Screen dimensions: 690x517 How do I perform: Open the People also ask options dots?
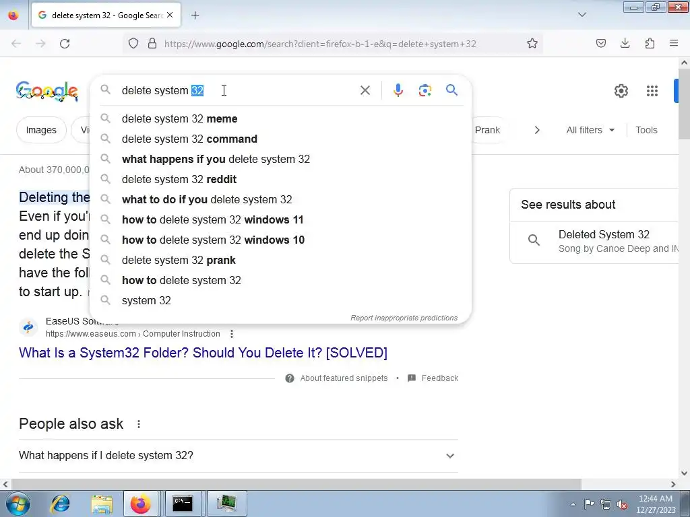point(139,424)
